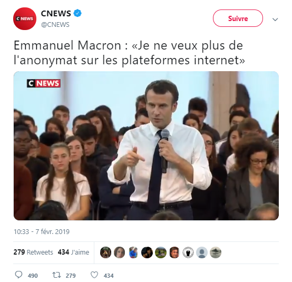This screenshot has width=292, height=282.
Task: Click the Suivre follow button
Action: click(238, 18)
